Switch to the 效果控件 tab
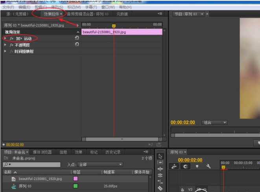This screenshot has width=260, height=192. tap(52, 14)
